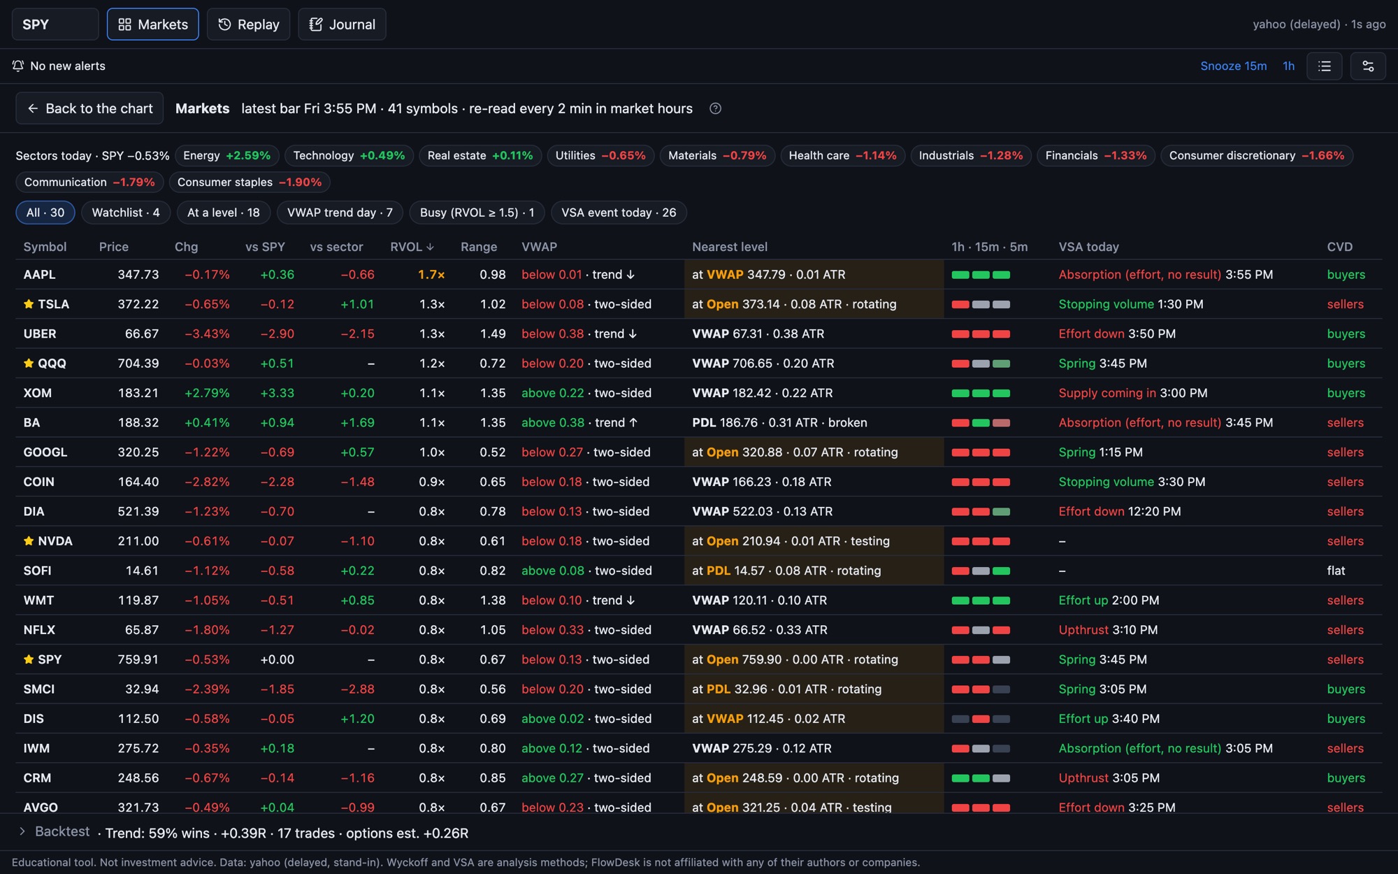1398x874 pixels.
Task: Select the Consumer discretionary sector chip
Action: point(1257,155)
